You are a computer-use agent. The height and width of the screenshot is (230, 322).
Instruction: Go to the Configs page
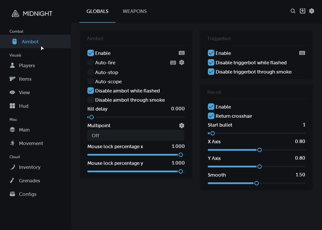28,194
